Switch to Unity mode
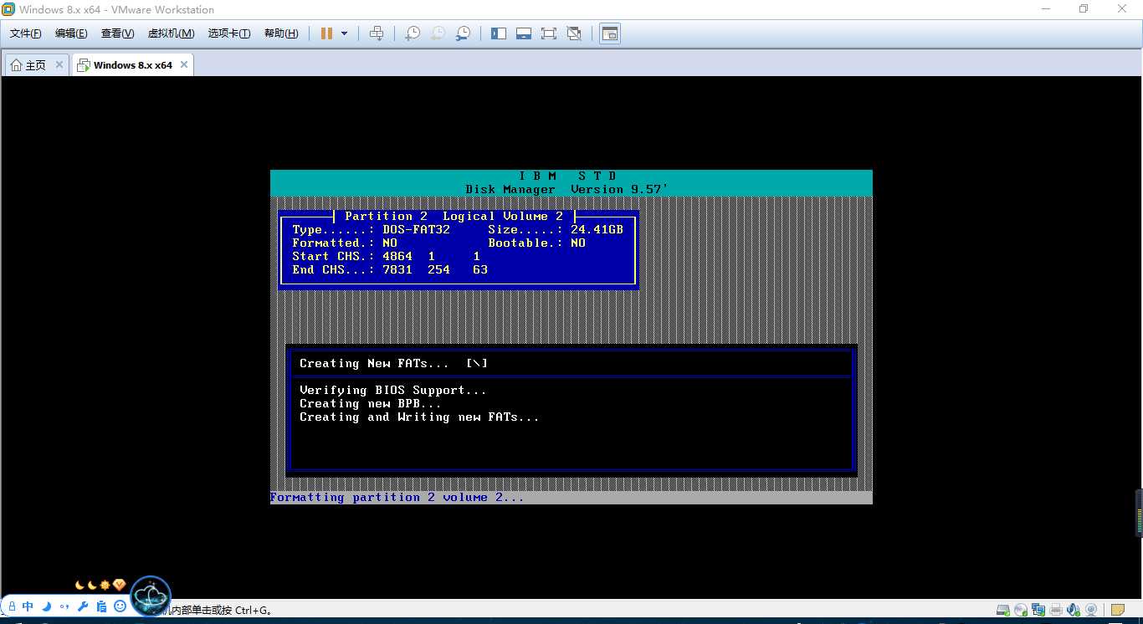The image size is (1143, 624). coord(574,33)
